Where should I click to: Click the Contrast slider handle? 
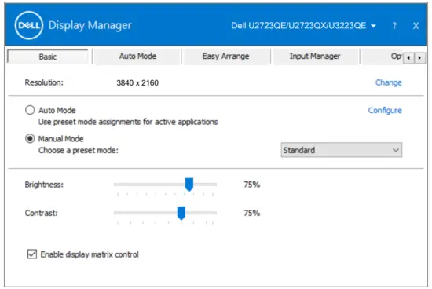(181, 213)
